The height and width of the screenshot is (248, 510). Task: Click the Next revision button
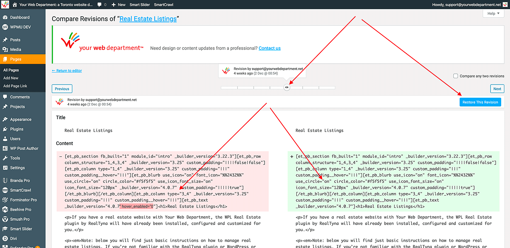(497, 89)
